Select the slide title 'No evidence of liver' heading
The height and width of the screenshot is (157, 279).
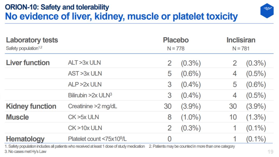point(121,17)
